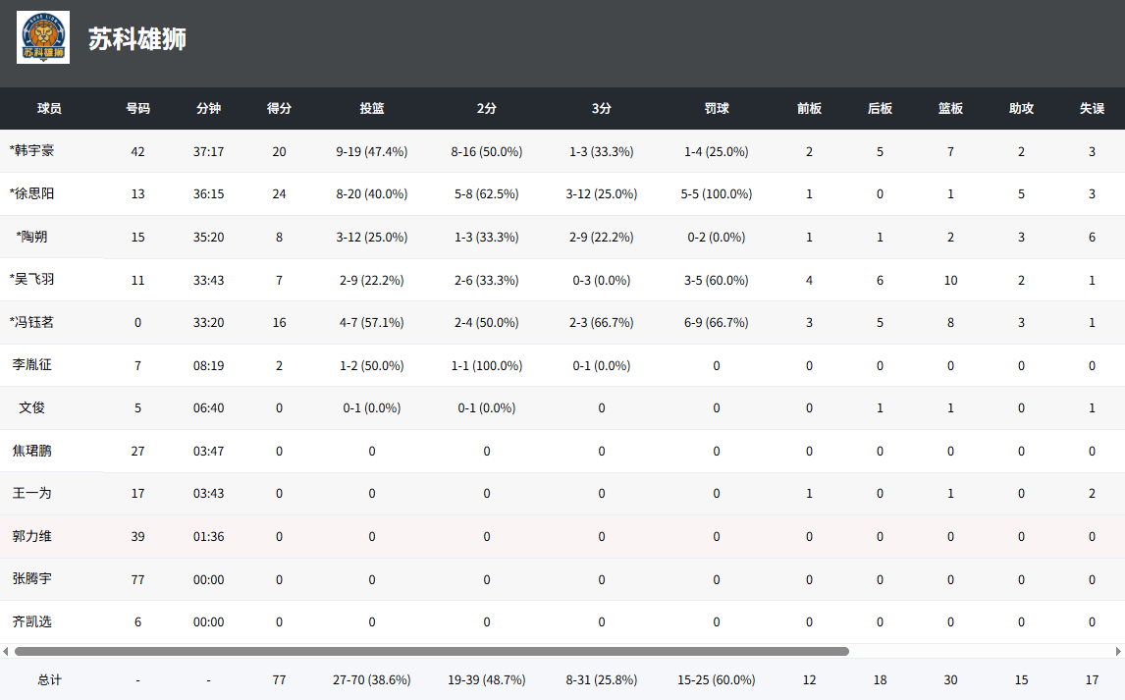This screenshot has width=1125, height=700.
Task: Click the 3分 column header
Action: pos(601,108)
